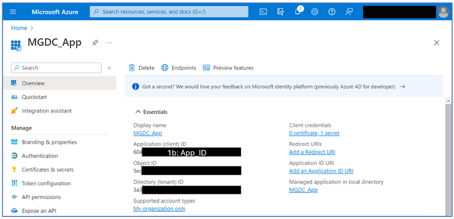454x219 pixels.
Task: Open the Help question mark icon
Action: (332, 12)
